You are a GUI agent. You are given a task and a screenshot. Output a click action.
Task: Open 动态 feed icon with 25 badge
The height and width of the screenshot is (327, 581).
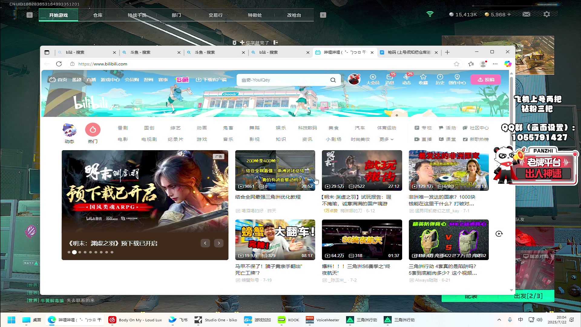tap(406, 80)
